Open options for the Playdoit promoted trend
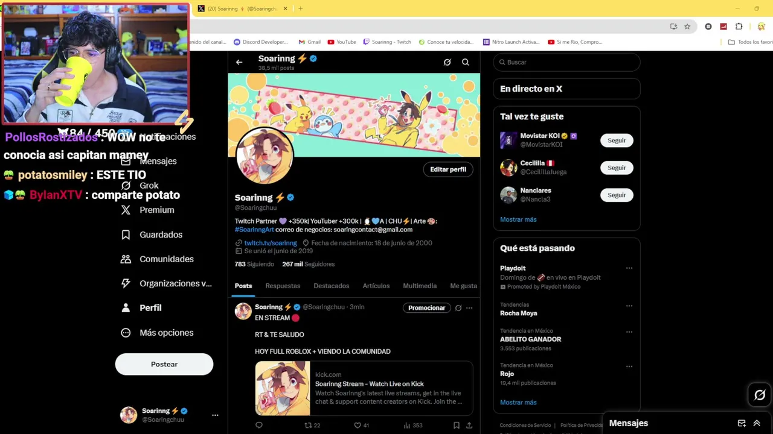 [x=629, y=268]
